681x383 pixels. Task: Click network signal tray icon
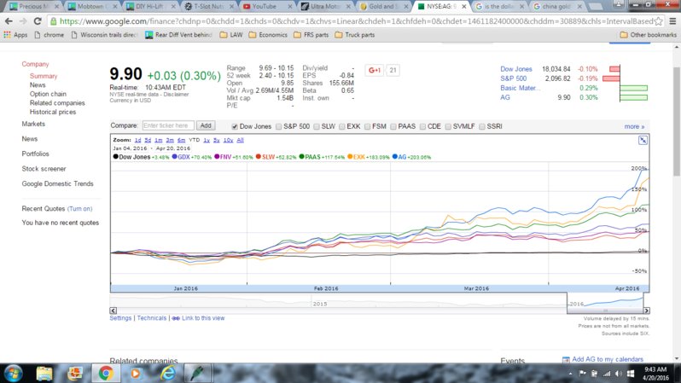click(606, 374)
